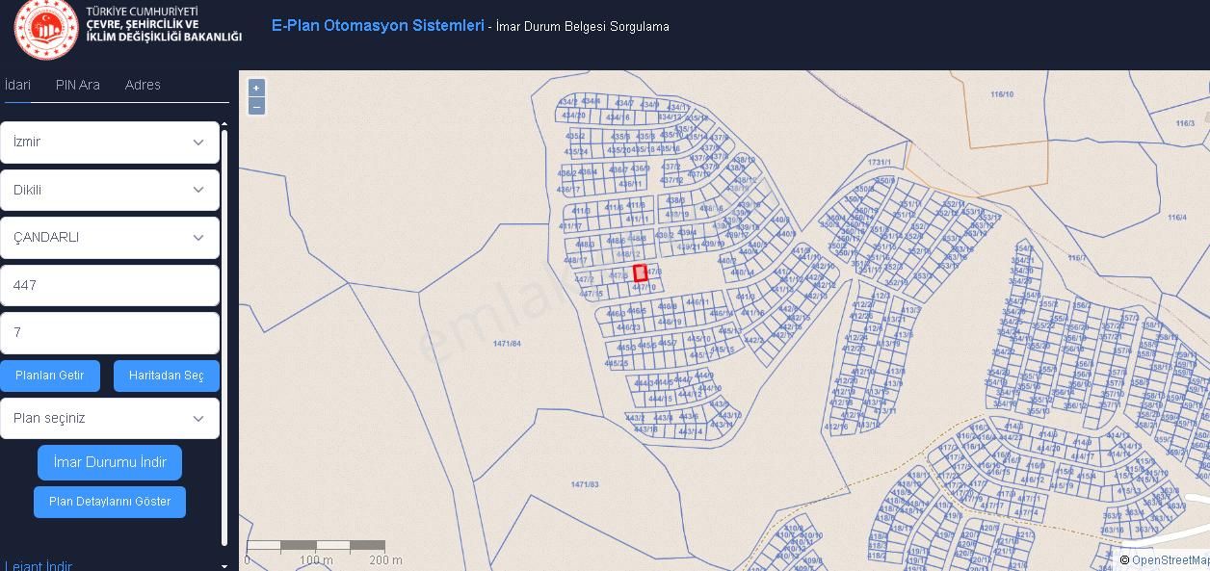Click the block number field containing 447
Viewport: 1210px width, 571px height.
[110, 286]
